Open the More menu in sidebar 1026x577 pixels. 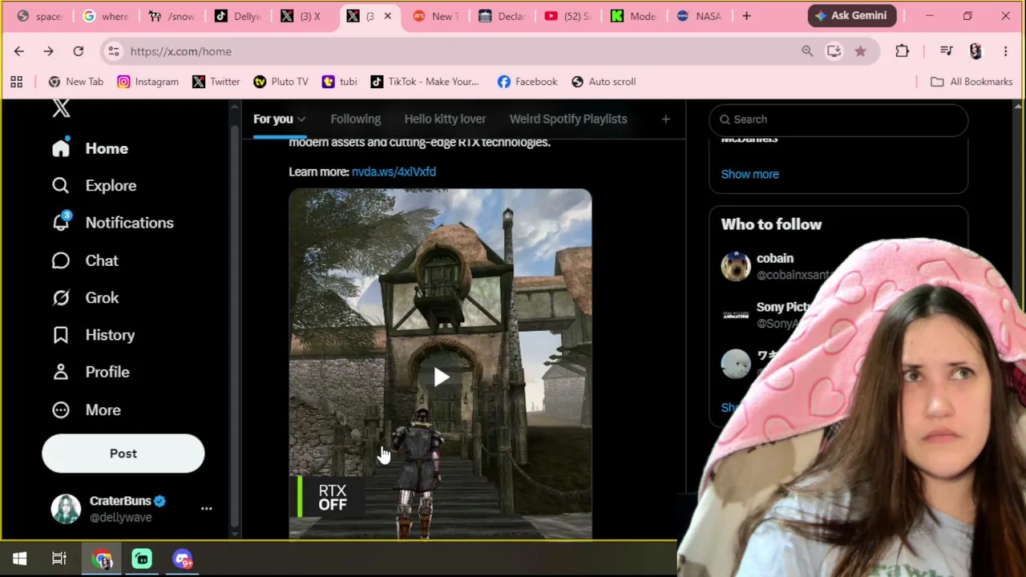tap(87, 410)
